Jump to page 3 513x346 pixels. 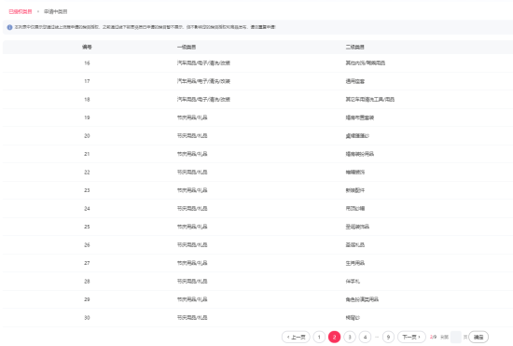(350, 338)
